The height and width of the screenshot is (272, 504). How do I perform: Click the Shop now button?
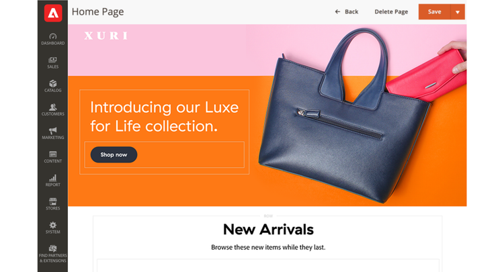114,154
